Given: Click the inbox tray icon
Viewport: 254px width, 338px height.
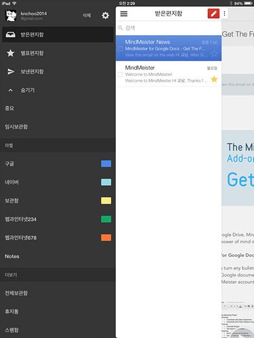Looking at the screenshot, I should click(10, 34).
